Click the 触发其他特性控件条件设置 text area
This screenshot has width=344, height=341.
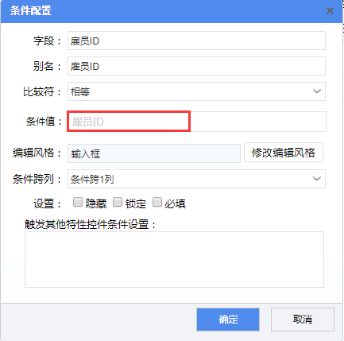pos(174,259)
